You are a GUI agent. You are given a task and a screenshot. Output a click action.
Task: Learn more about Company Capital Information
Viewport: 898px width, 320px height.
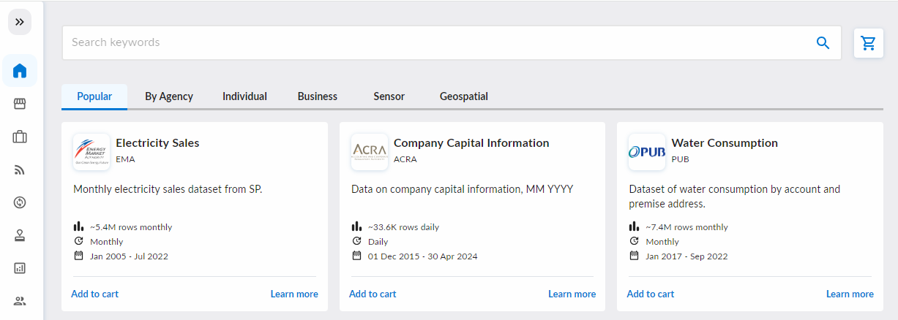coord(572,294)
